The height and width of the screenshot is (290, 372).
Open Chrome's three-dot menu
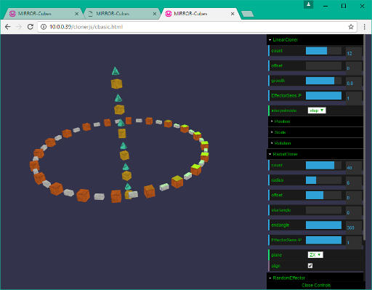click(x=364, y=27)
